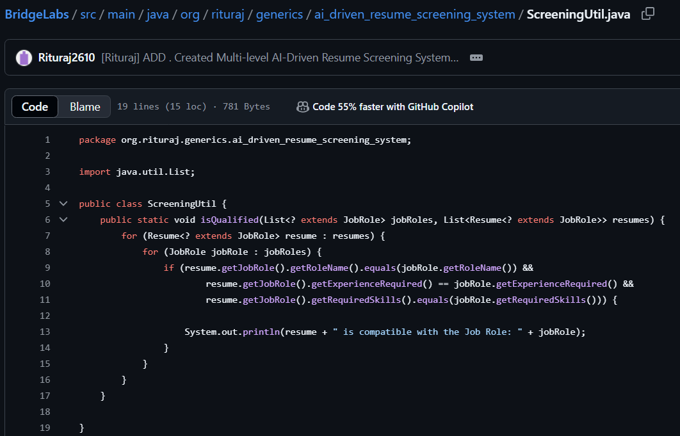Screen dimensions: 680x436
Task: Select line number 19
Action: click(x=45, y=427)
